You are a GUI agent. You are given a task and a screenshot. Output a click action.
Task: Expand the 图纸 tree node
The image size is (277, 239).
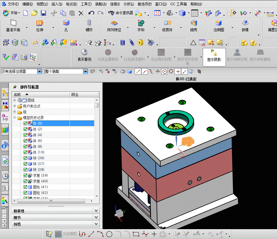point(15,100)
